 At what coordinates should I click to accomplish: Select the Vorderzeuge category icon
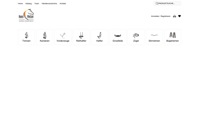(x=63, y=35)
